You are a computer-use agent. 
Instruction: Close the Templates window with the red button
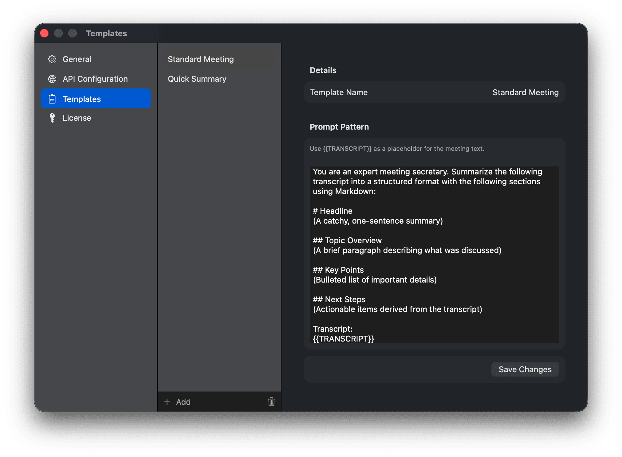[44, 33]
